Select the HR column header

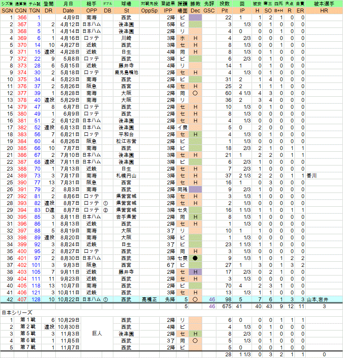324,11
